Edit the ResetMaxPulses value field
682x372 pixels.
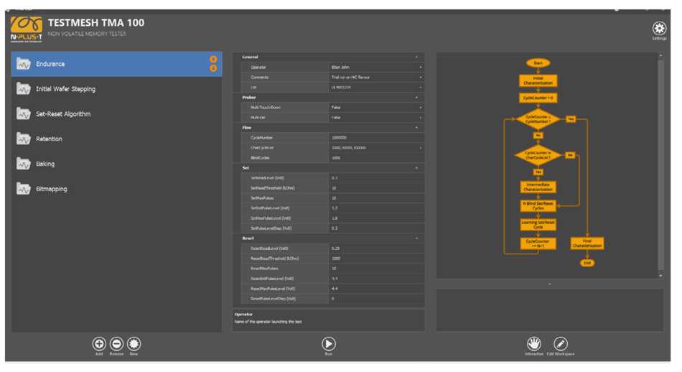point(376,269)
